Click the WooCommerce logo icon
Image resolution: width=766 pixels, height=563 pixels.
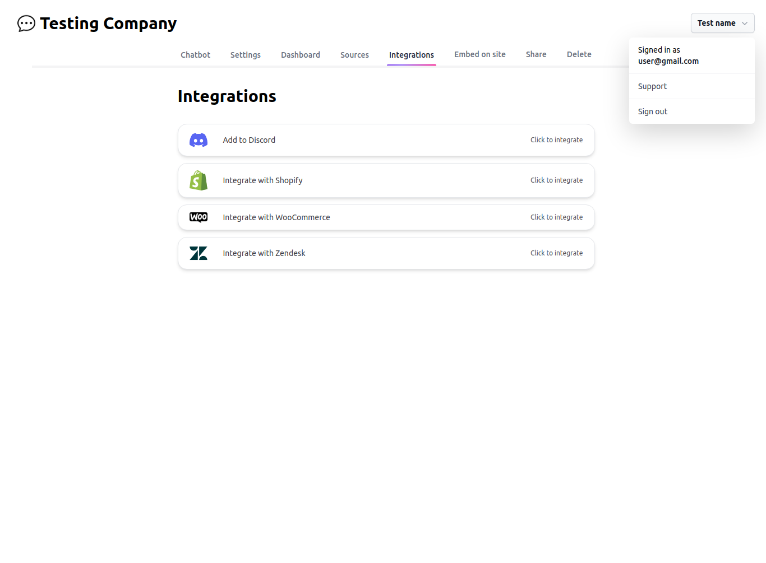pyautogui.click(x=199, y=217)
